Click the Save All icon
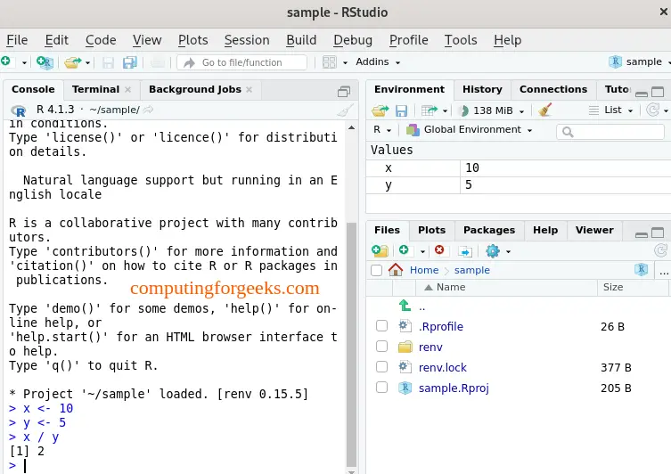The width and height of the screenshot is (671, 474). point(130,62)
